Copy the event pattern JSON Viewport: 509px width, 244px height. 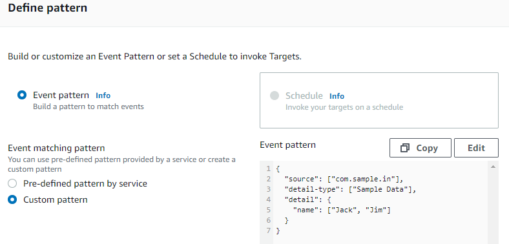pyautogui.click(x=421, y=148)
